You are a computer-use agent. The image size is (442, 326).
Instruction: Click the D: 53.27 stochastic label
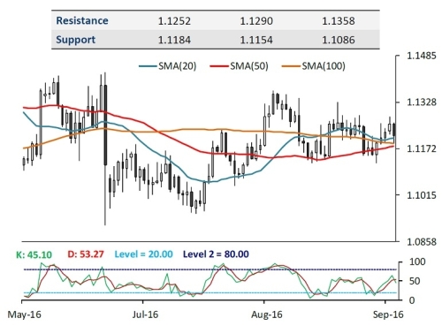coord(86,254)
